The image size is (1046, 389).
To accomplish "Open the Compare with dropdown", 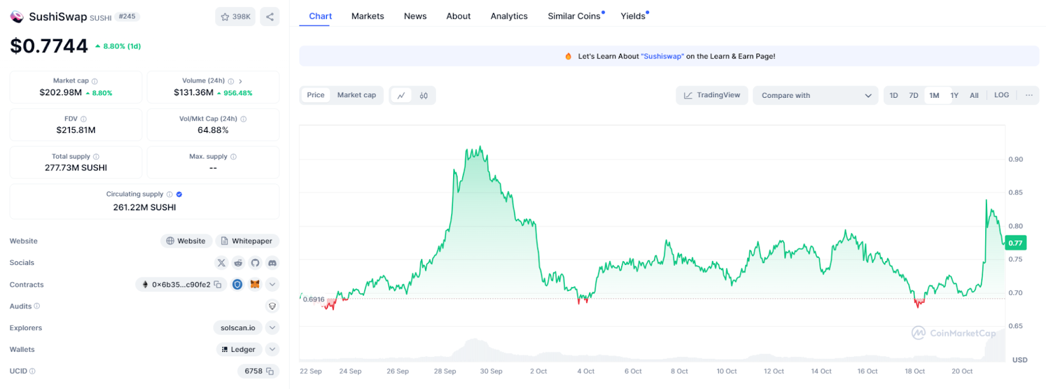I will (x=815, y=95).
